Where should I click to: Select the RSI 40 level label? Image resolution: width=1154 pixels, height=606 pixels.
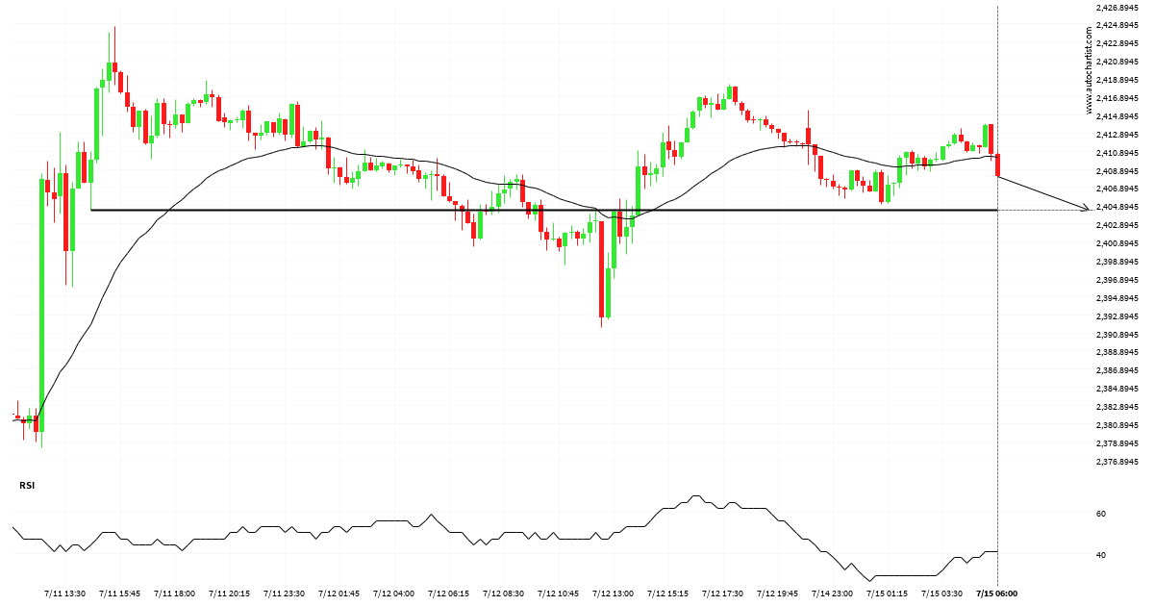point(1101,556)
